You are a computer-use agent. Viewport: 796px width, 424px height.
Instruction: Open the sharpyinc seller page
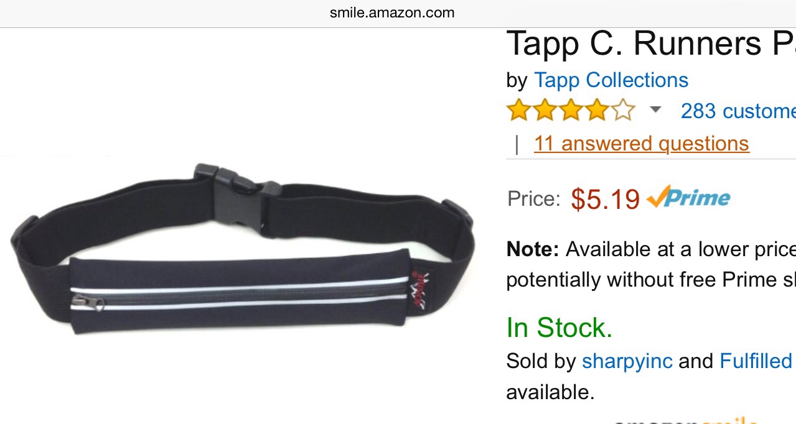coord(627,361)
